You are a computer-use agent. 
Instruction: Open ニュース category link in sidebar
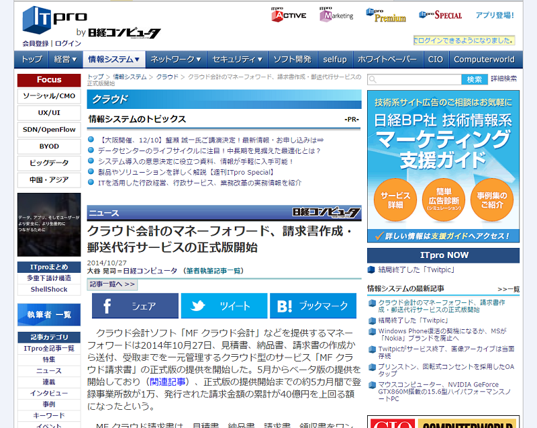49,371
